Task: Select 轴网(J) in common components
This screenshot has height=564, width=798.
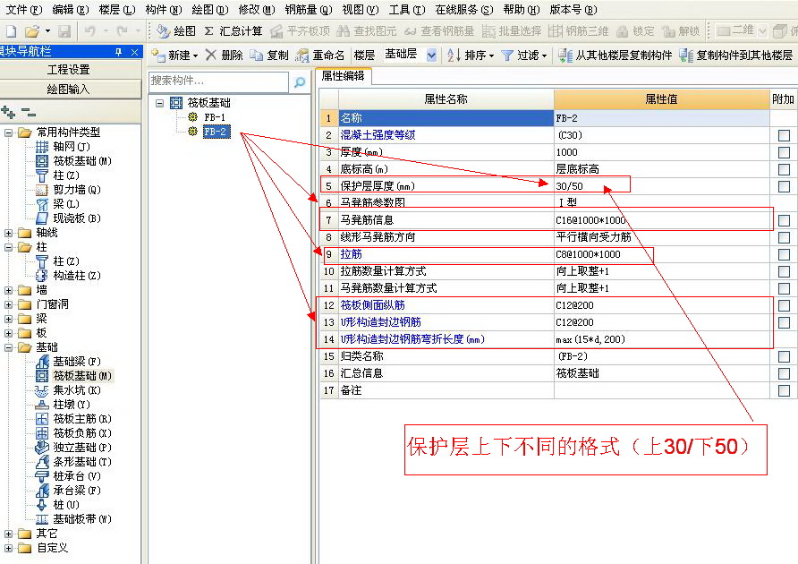Action: [x=71, y=147]
